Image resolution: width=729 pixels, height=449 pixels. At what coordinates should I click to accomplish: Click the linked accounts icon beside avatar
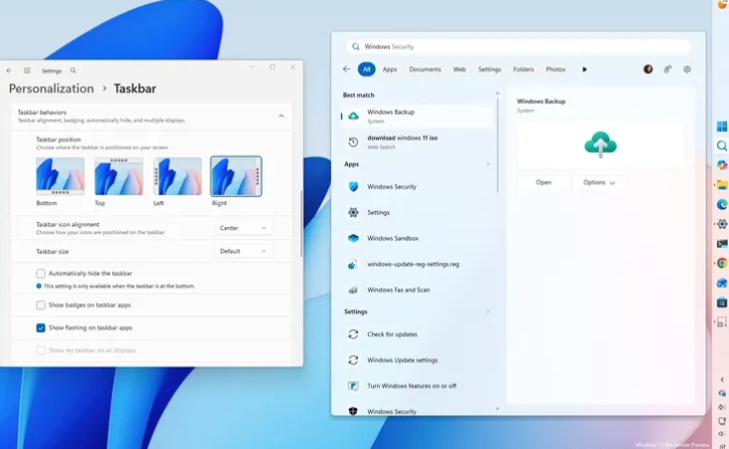(x=668, y=69)
